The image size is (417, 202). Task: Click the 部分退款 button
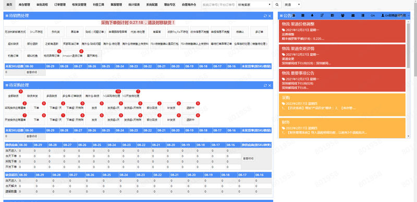pos(32,44)
